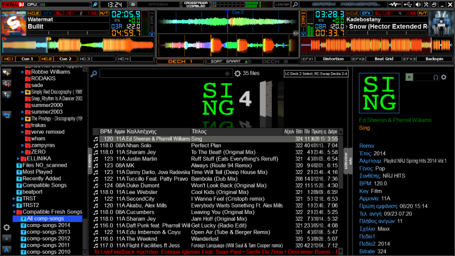Click the Watermat Bullit album cover
This screenshot has height=256, width=455.
pos(13,24)
